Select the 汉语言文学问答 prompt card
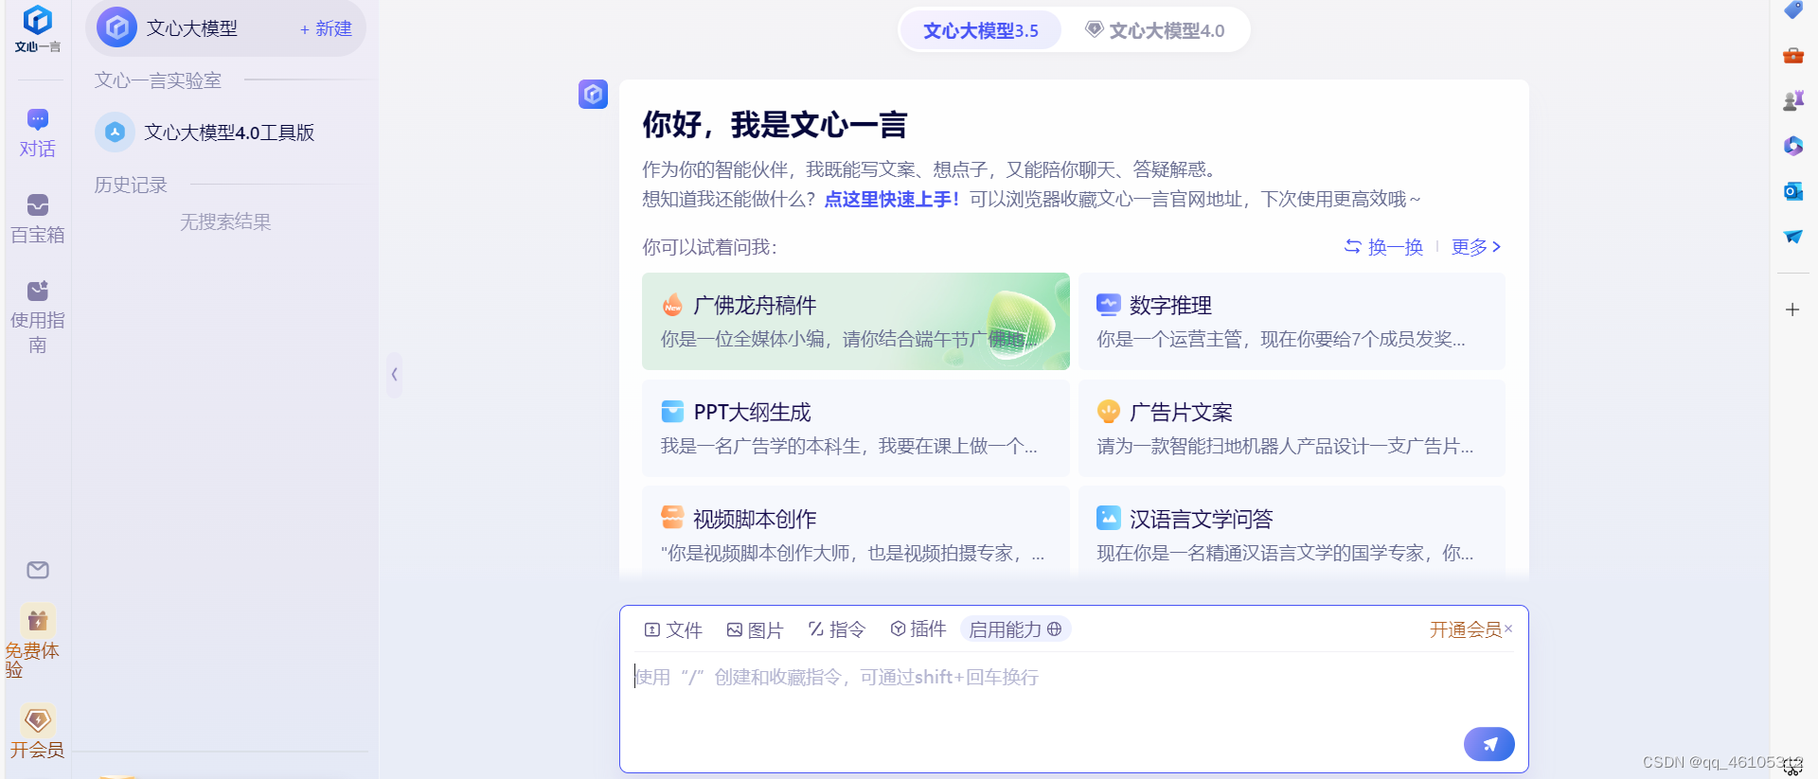This screenshot has width=1818, height=779. (1292, 532)
